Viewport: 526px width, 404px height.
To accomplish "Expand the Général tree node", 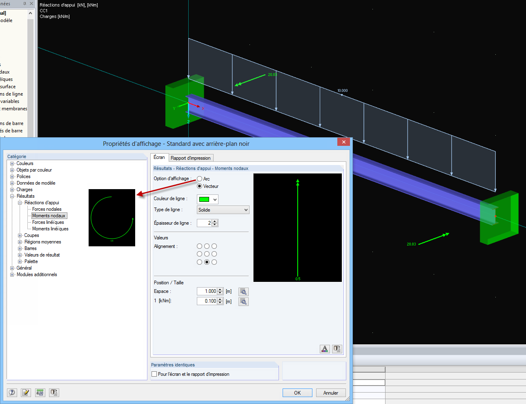I will pyautogui.click(x=12, y=268).
